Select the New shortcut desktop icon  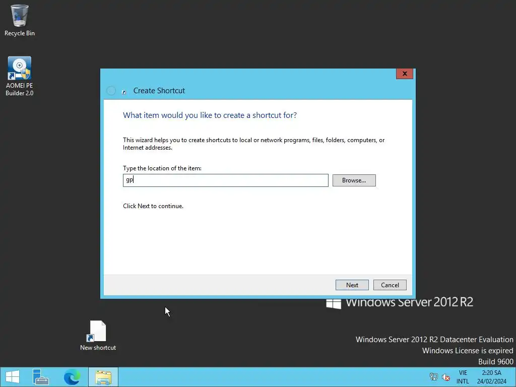(98, 335)
